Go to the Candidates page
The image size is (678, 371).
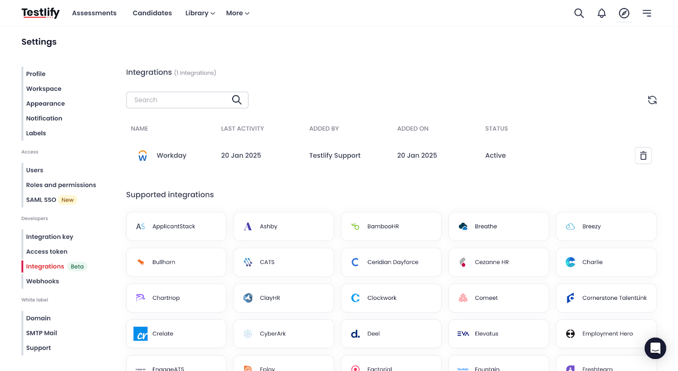click(x=152, y=13)
